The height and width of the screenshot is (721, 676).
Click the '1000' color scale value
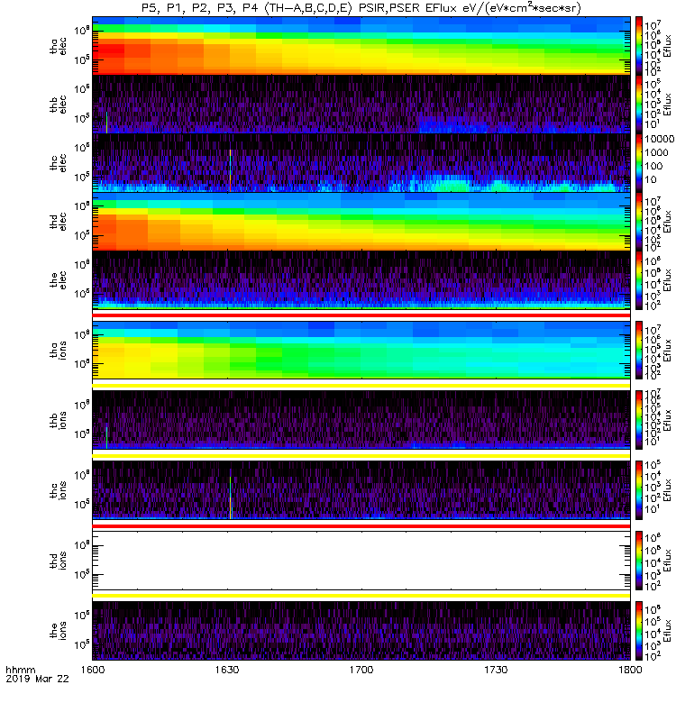pyautogui.click(x=657, y=152)
